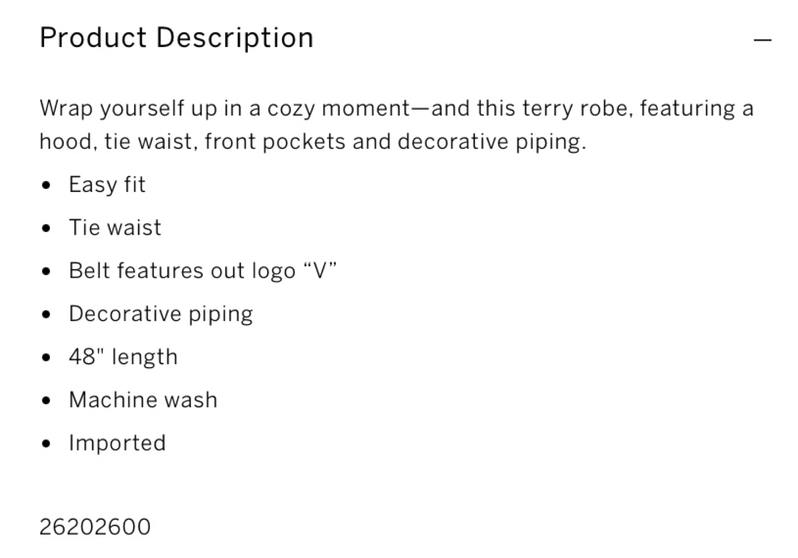This screenshot has height=558, width=798.
Task: Click the Tie waist list item
Action: (x=115, y=228)
